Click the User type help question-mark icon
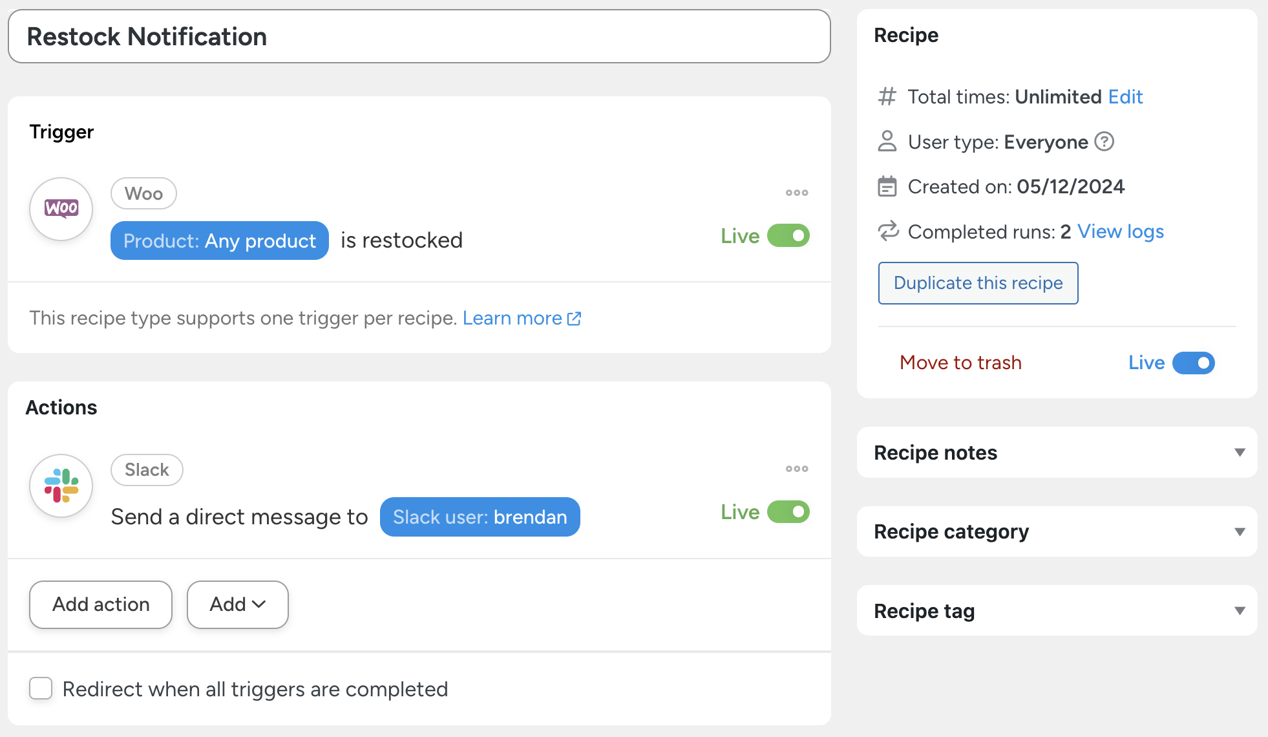The height and width of the screenshot is (737, 1268). click(1104, 142)
